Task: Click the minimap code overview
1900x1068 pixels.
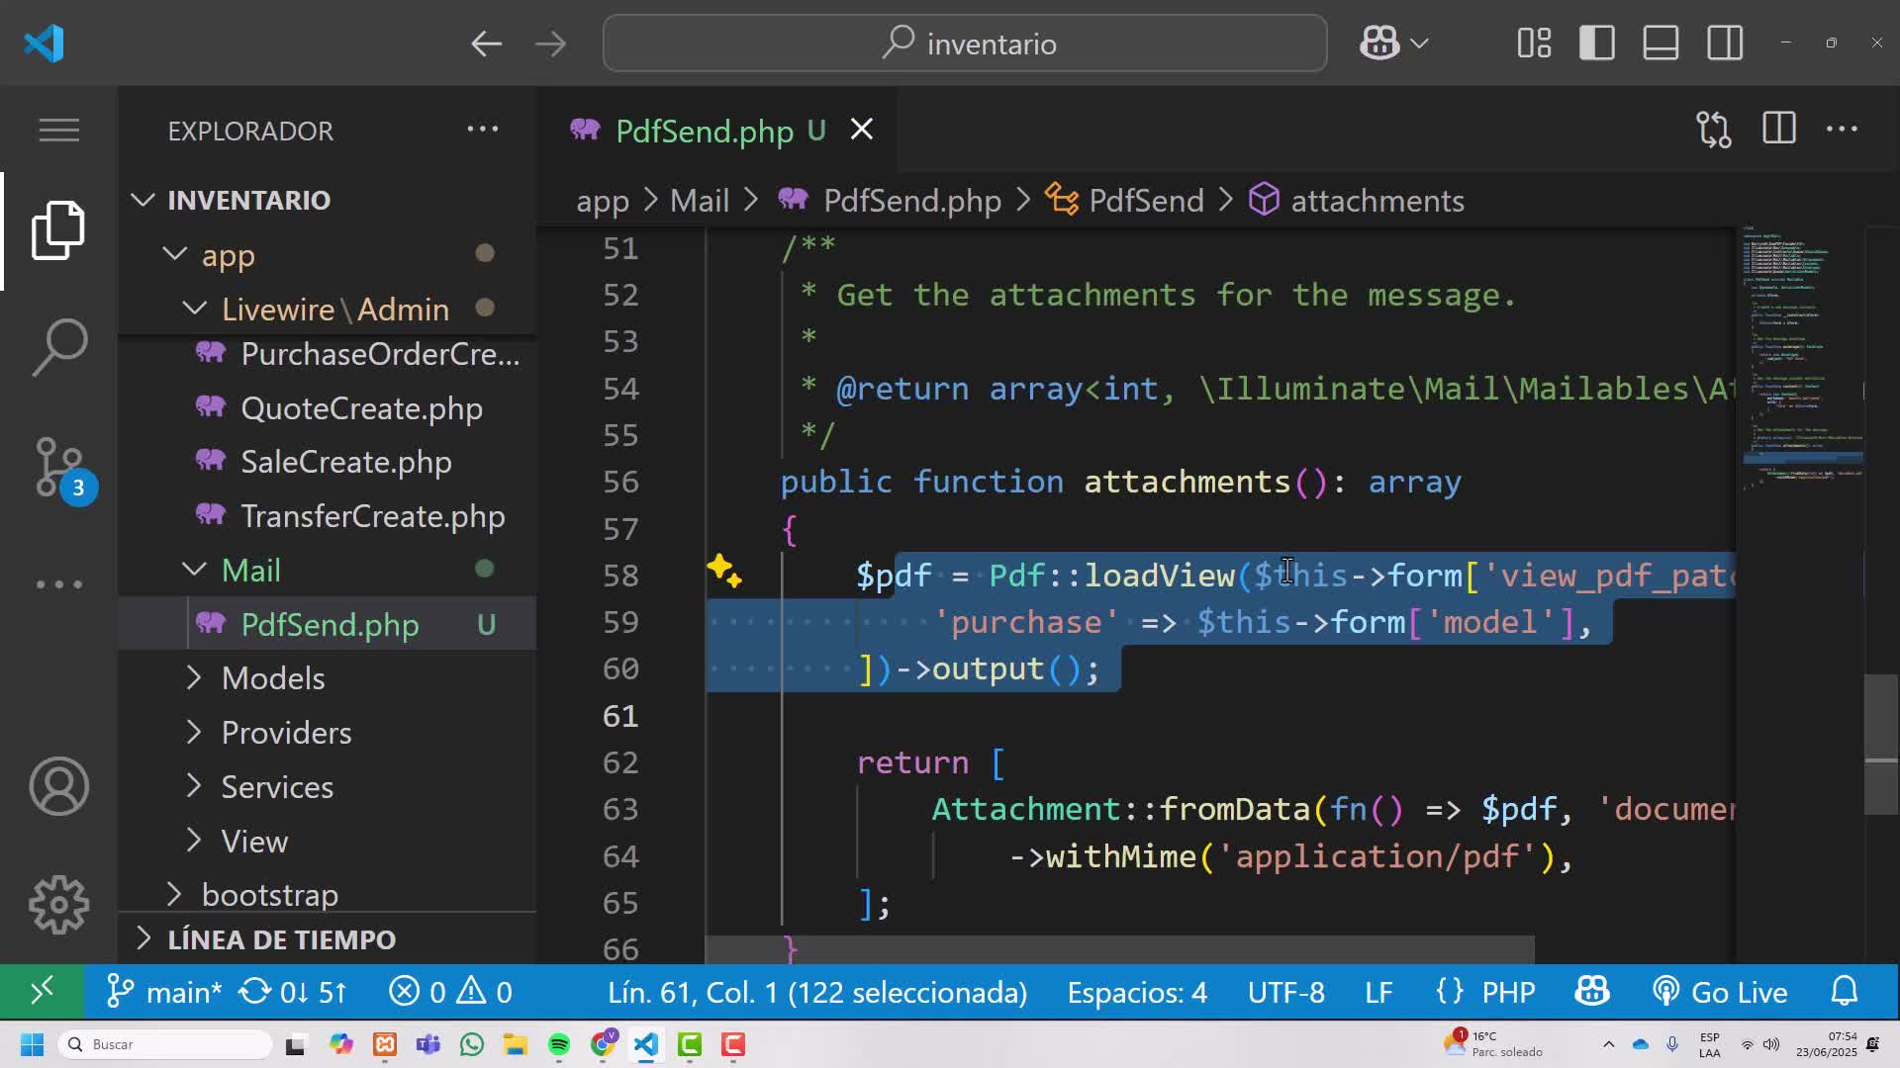Action: pyautogui.click(x=1801, y=361)
